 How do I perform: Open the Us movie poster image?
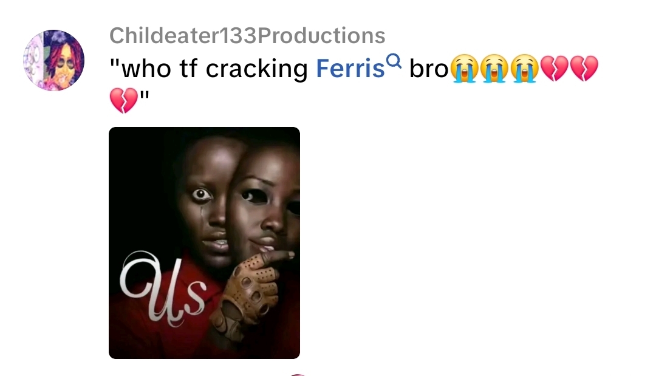point(204,242)
